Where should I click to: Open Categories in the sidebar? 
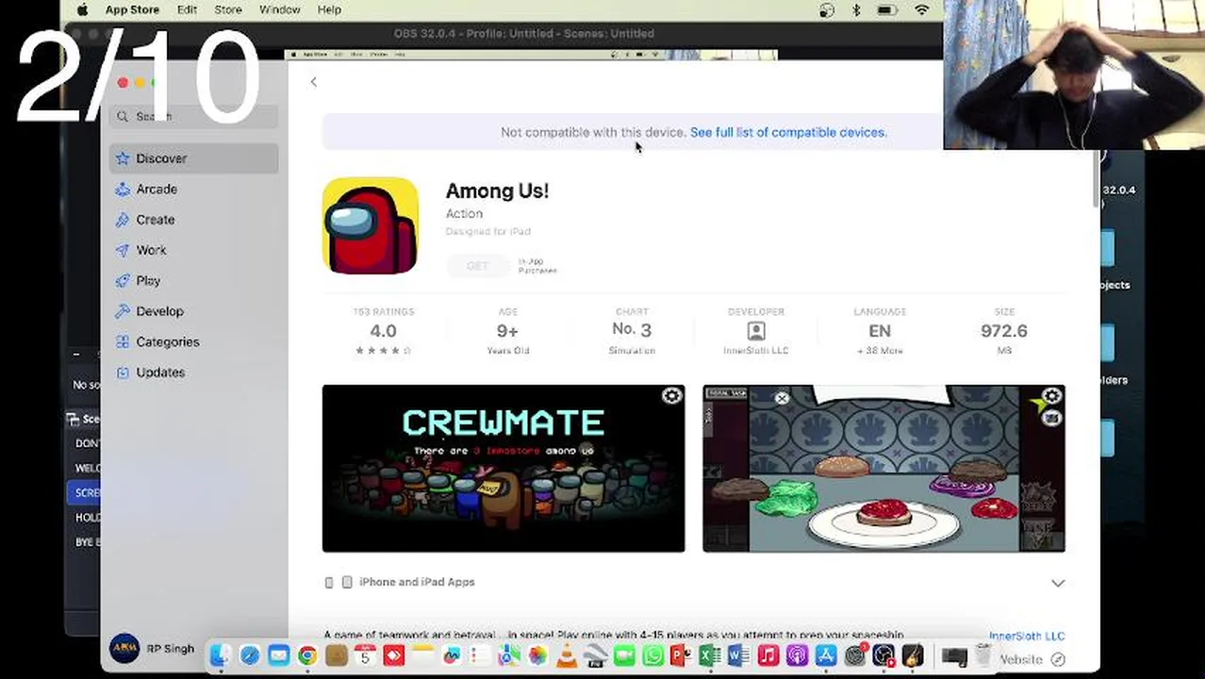tap(193, 341)
